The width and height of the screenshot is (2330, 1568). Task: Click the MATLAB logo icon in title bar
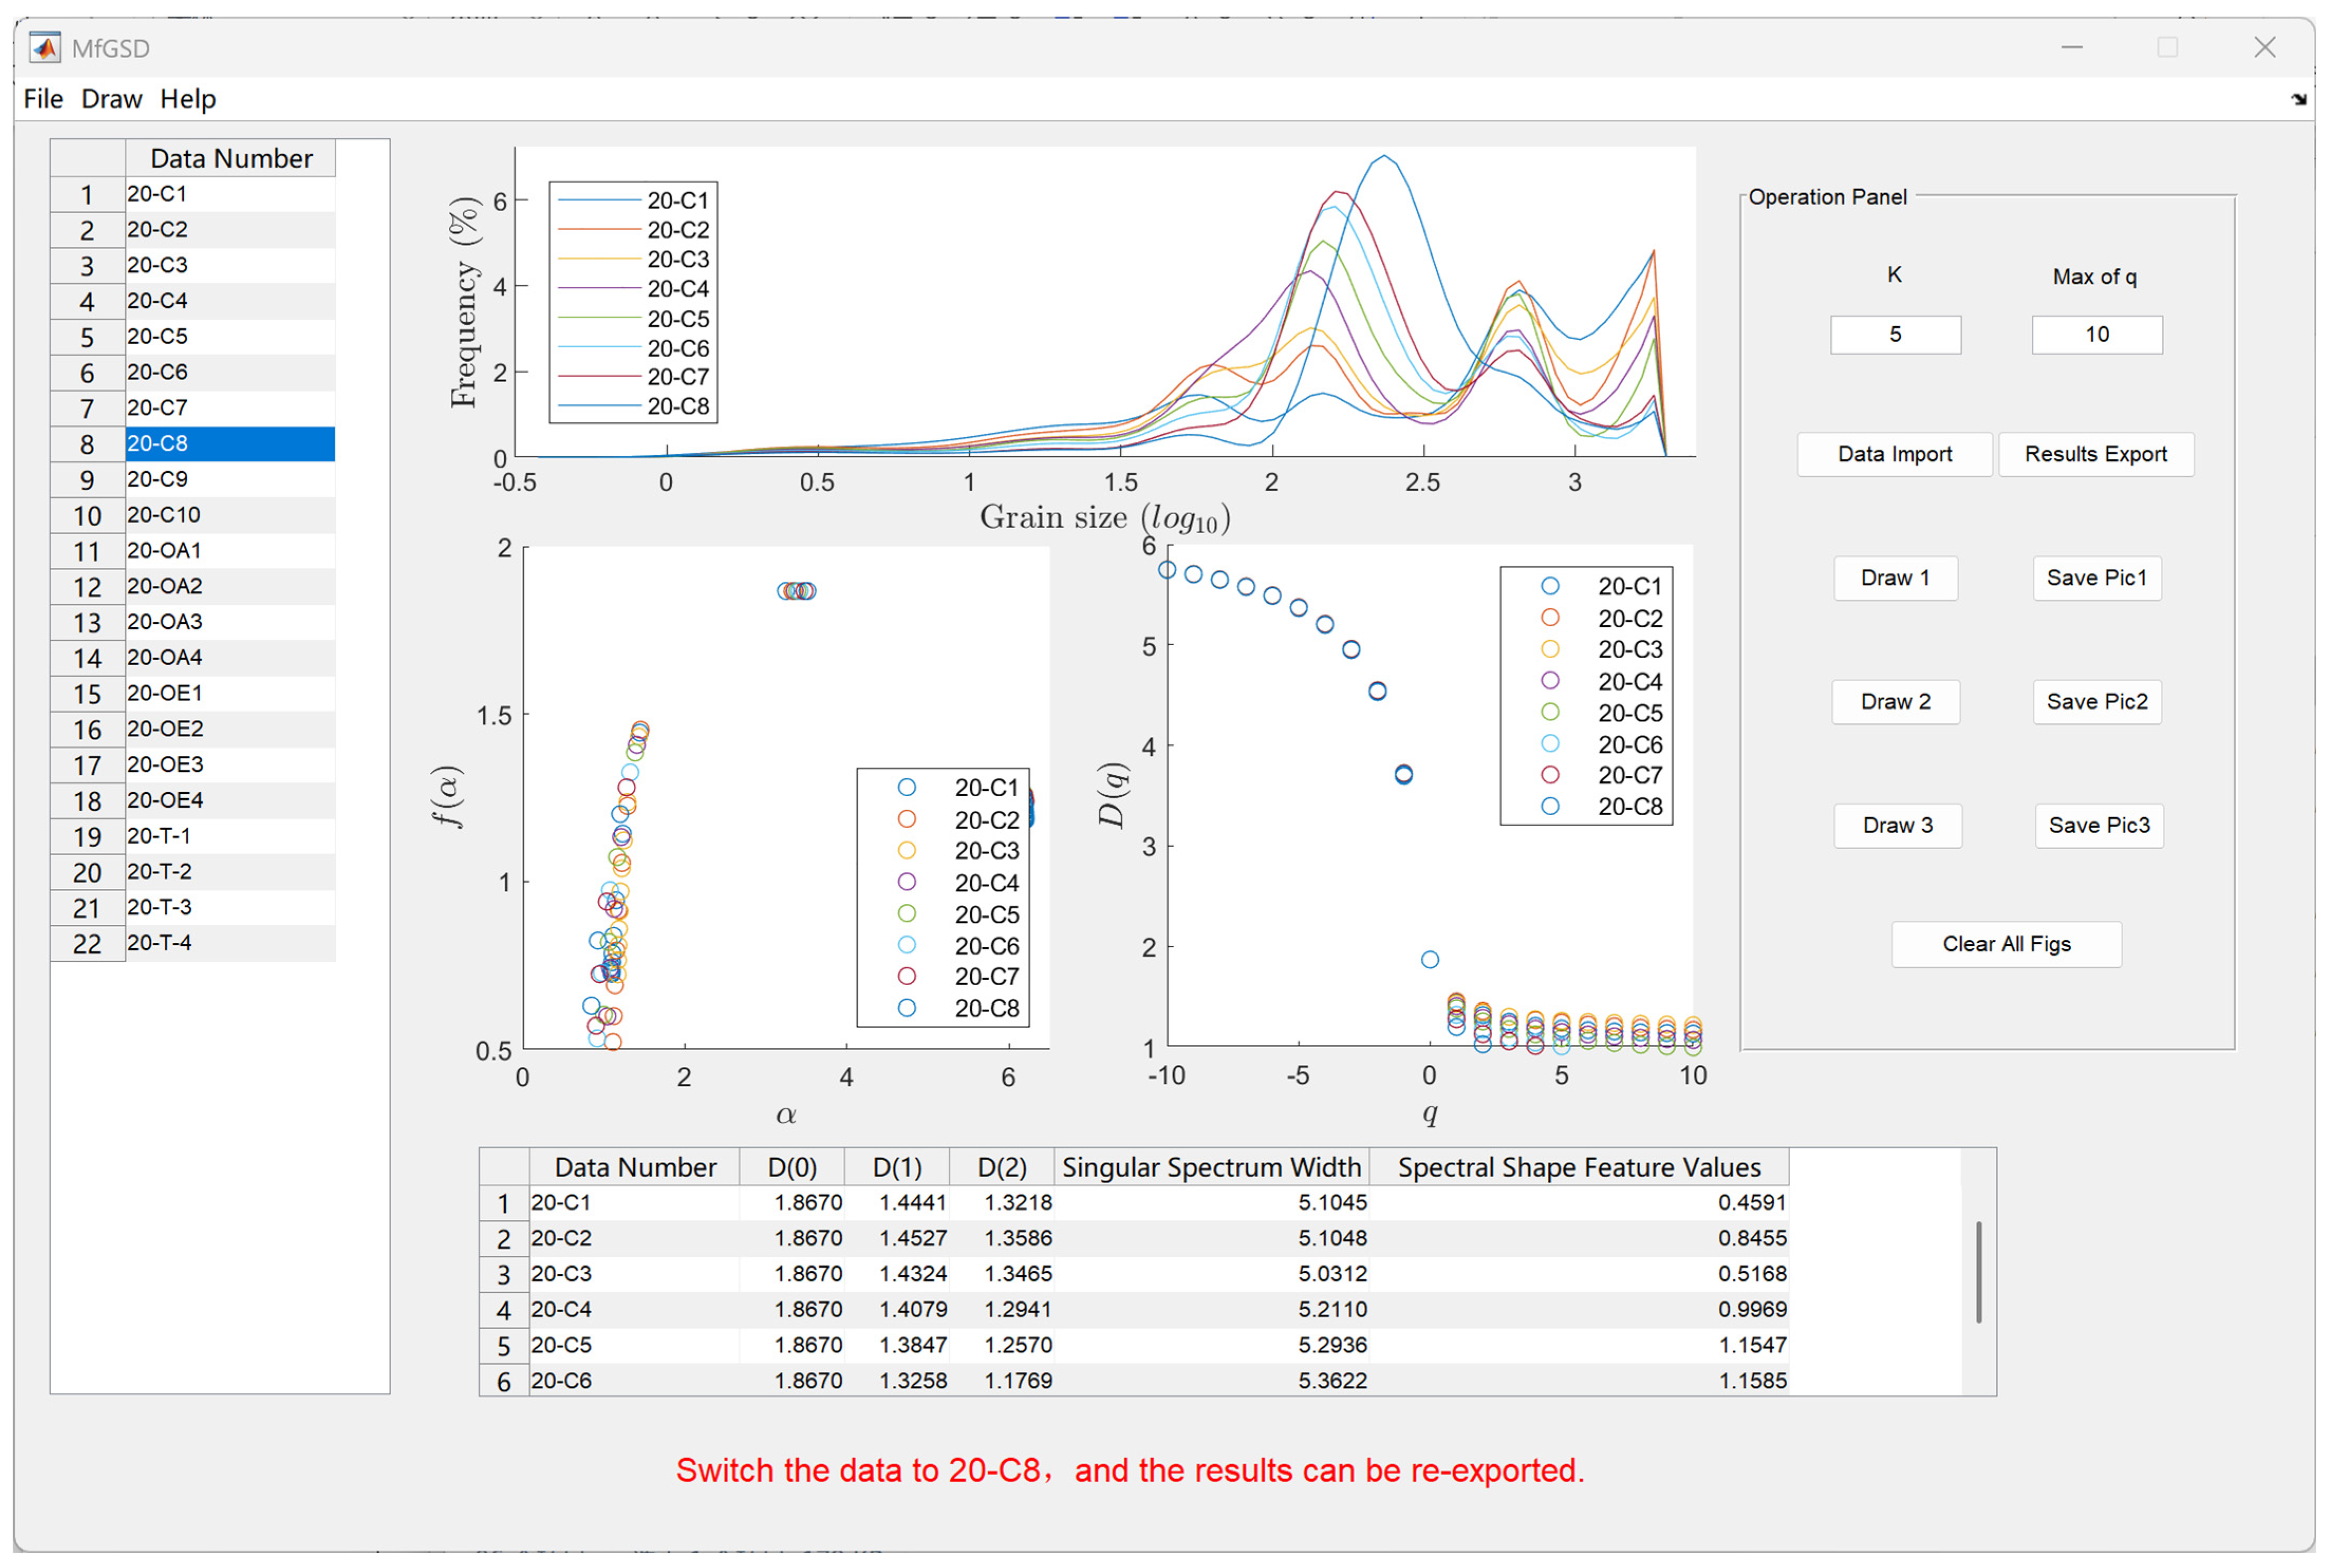coord(44,47)
